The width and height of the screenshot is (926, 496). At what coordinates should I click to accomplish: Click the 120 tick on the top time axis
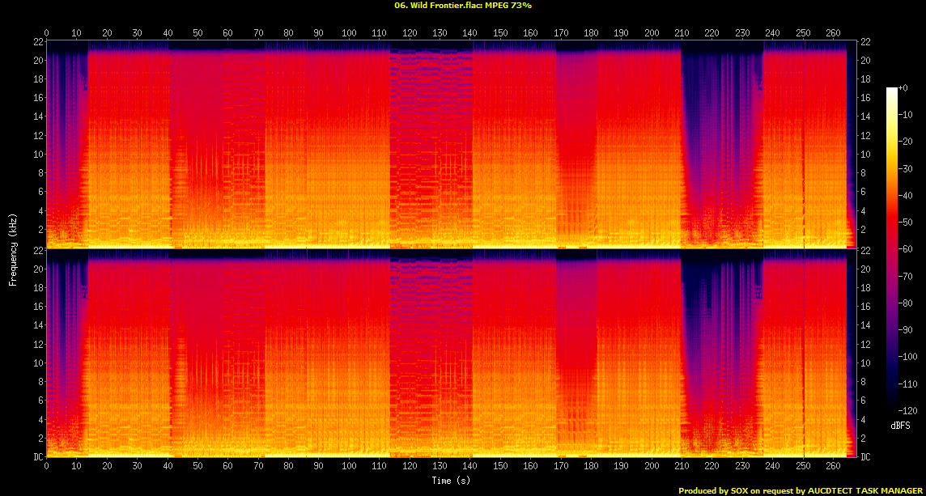click(x=410, y=33)
